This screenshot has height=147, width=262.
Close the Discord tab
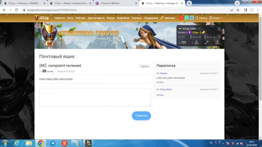pos(136,3)
